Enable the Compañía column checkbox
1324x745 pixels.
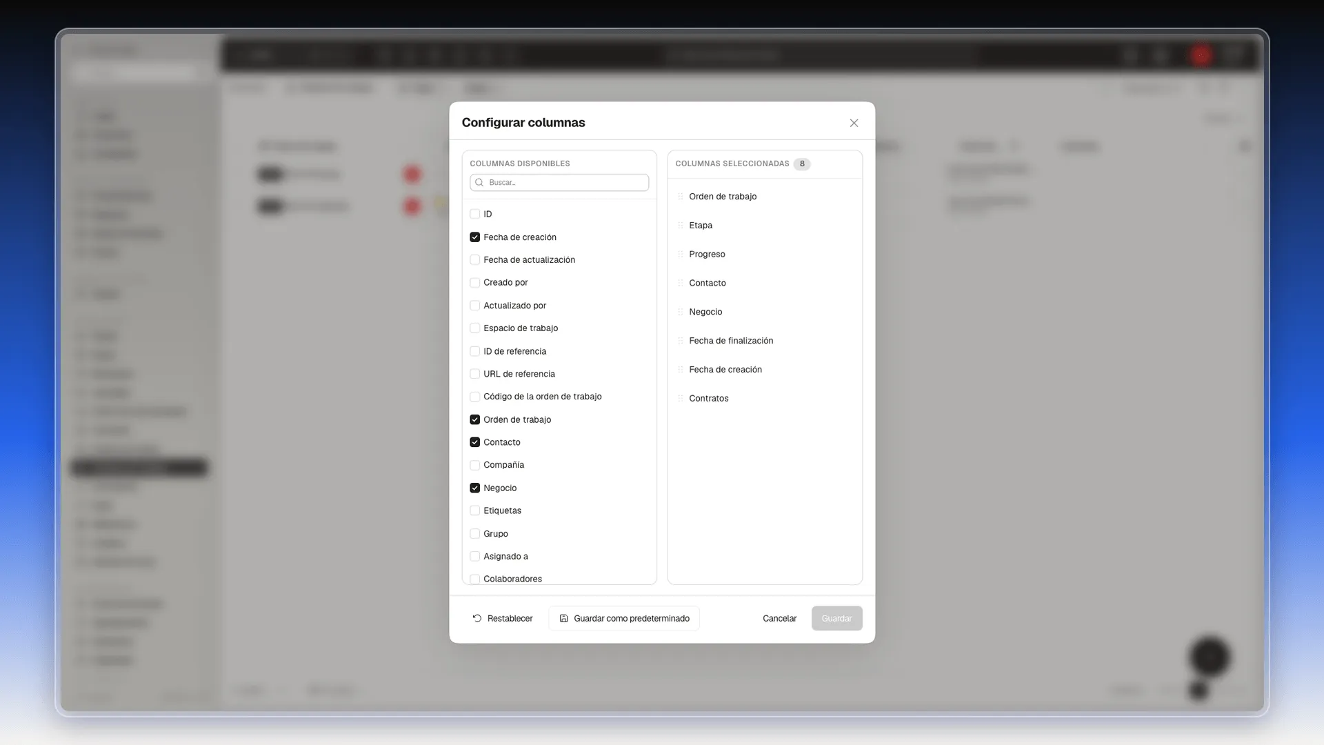coord(474,465)
